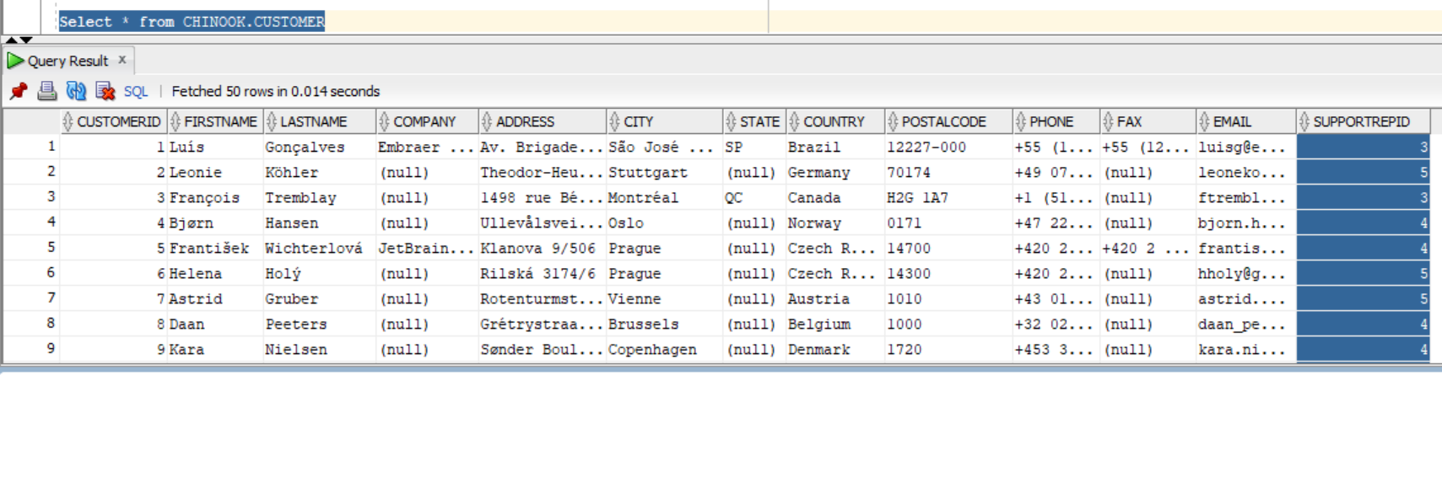Switch to the Query Result tab

[x=68, y=61]
